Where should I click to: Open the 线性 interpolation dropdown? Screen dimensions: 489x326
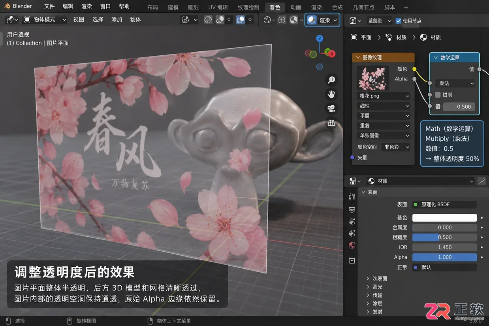tap(384, 106)
